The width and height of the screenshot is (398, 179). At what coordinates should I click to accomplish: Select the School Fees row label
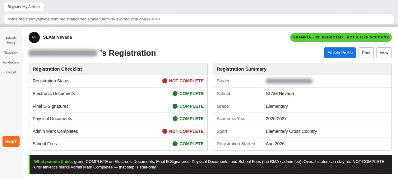tap(45, 144)
